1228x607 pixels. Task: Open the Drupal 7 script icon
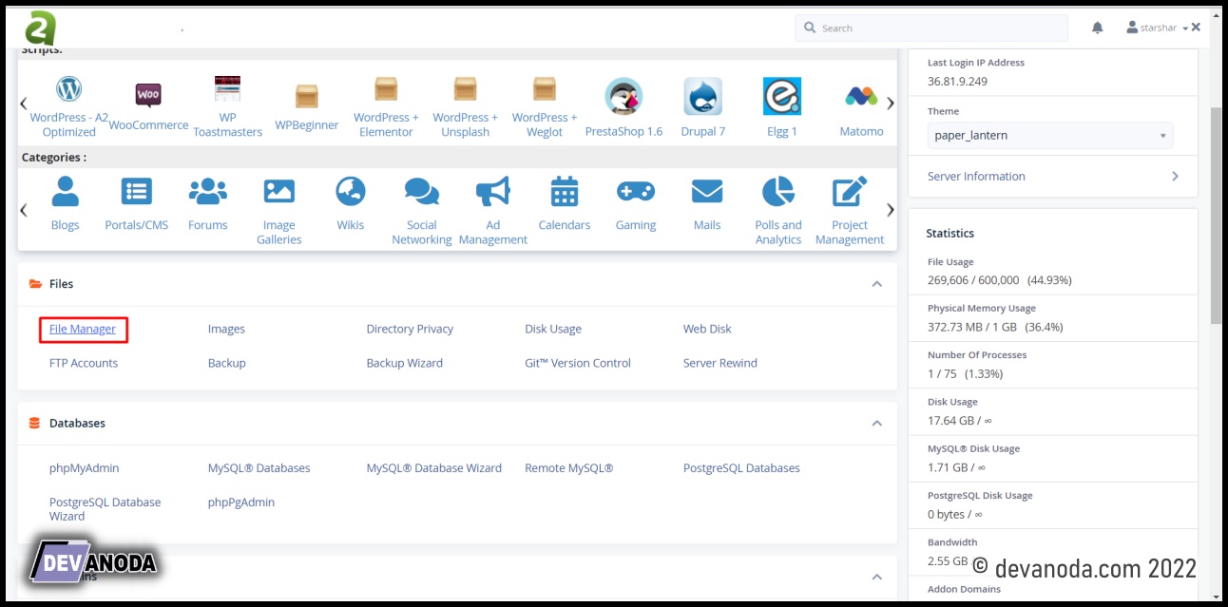[x=702, y=96]
